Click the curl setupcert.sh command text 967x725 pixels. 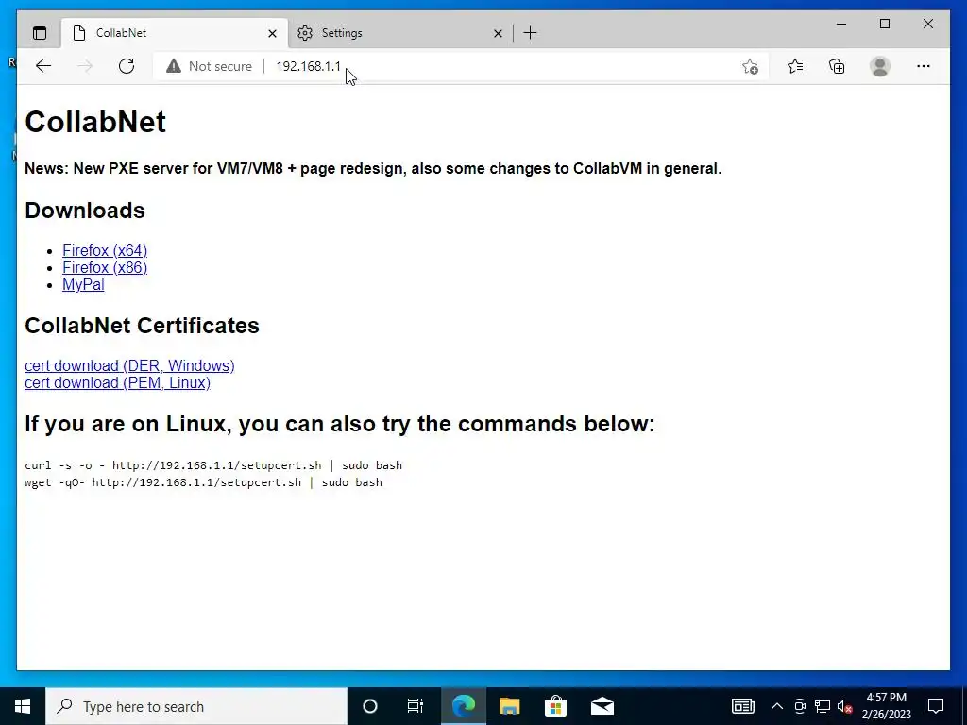point(213,465)
